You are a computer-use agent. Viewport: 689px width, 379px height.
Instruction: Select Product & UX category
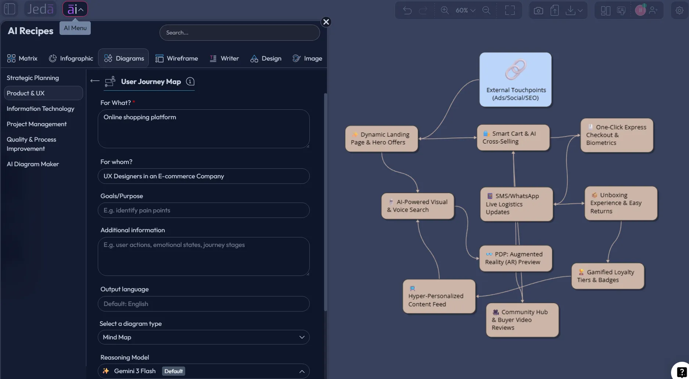43,93
